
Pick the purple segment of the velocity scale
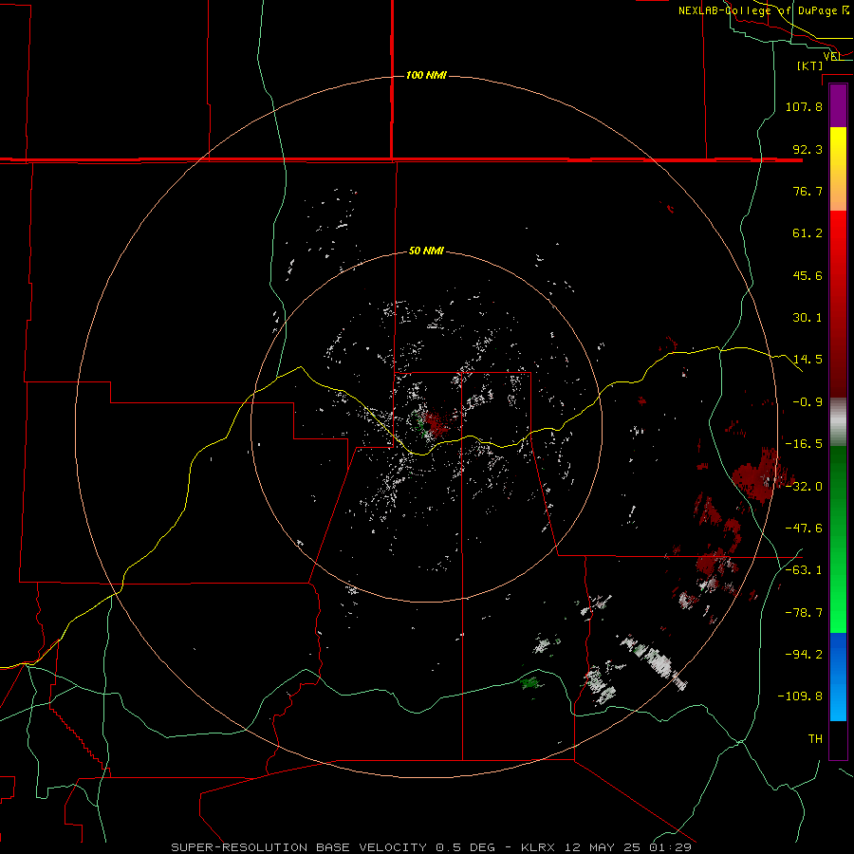[x=838, y=105]
